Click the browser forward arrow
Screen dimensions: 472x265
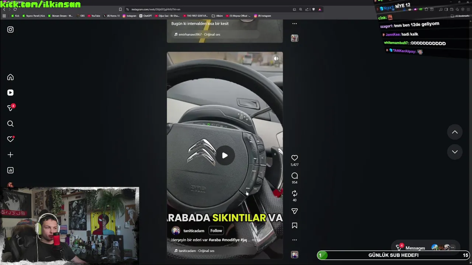[x=10, y=9]
